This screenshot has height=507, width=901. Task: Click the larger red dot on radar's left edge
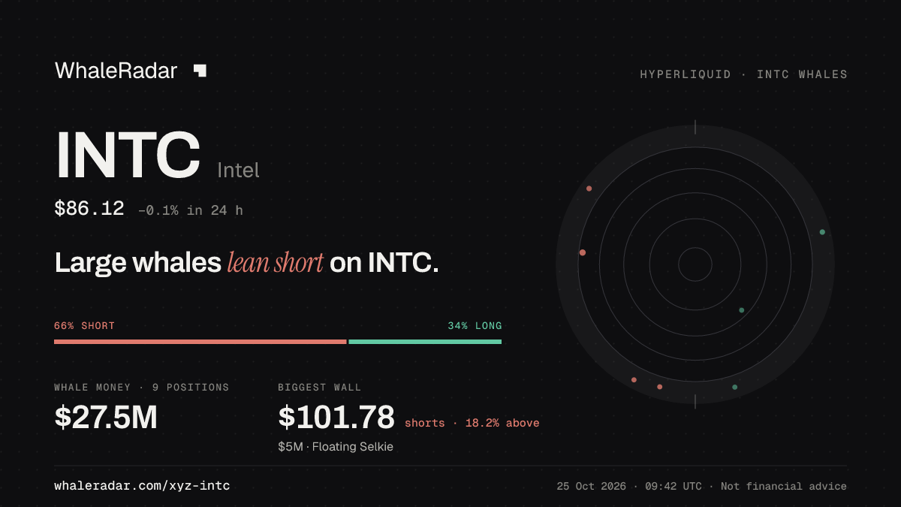tap(583, 252)
